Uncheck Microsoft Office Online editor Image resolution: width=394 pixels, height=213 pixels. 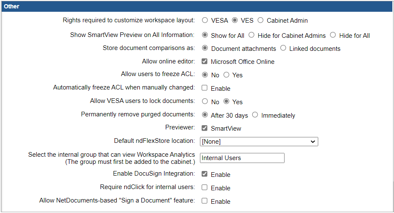coord(205,61)
